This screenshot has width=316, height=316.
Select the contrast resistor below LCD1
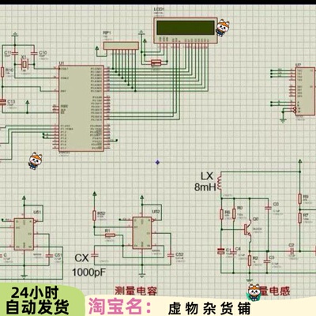point(156,62)
